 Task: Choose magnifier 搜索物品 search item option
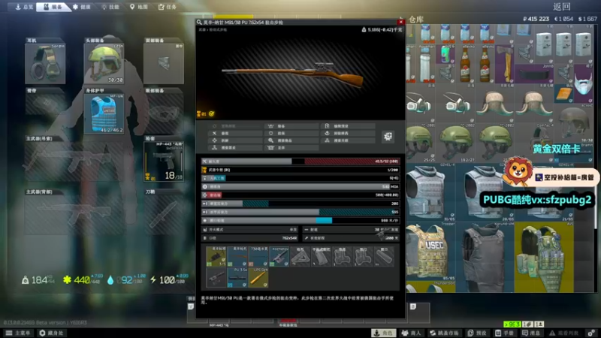point(291,140)
